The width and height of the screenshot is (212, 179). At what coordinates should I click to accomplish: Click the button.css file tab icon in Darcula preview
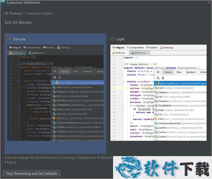pos(29,53)
